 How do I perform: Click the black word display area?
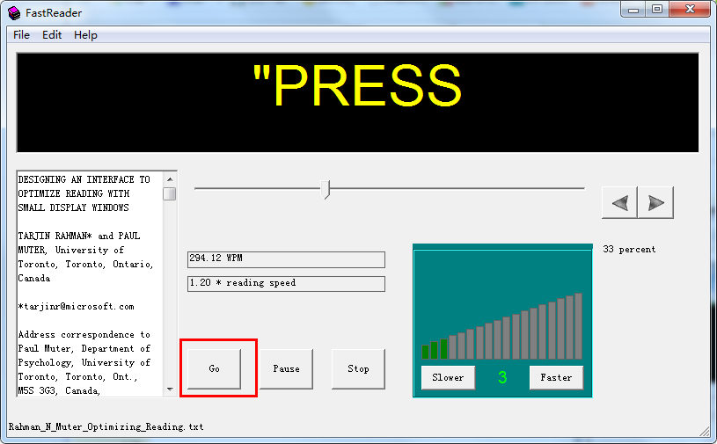[x=357, y=102]
